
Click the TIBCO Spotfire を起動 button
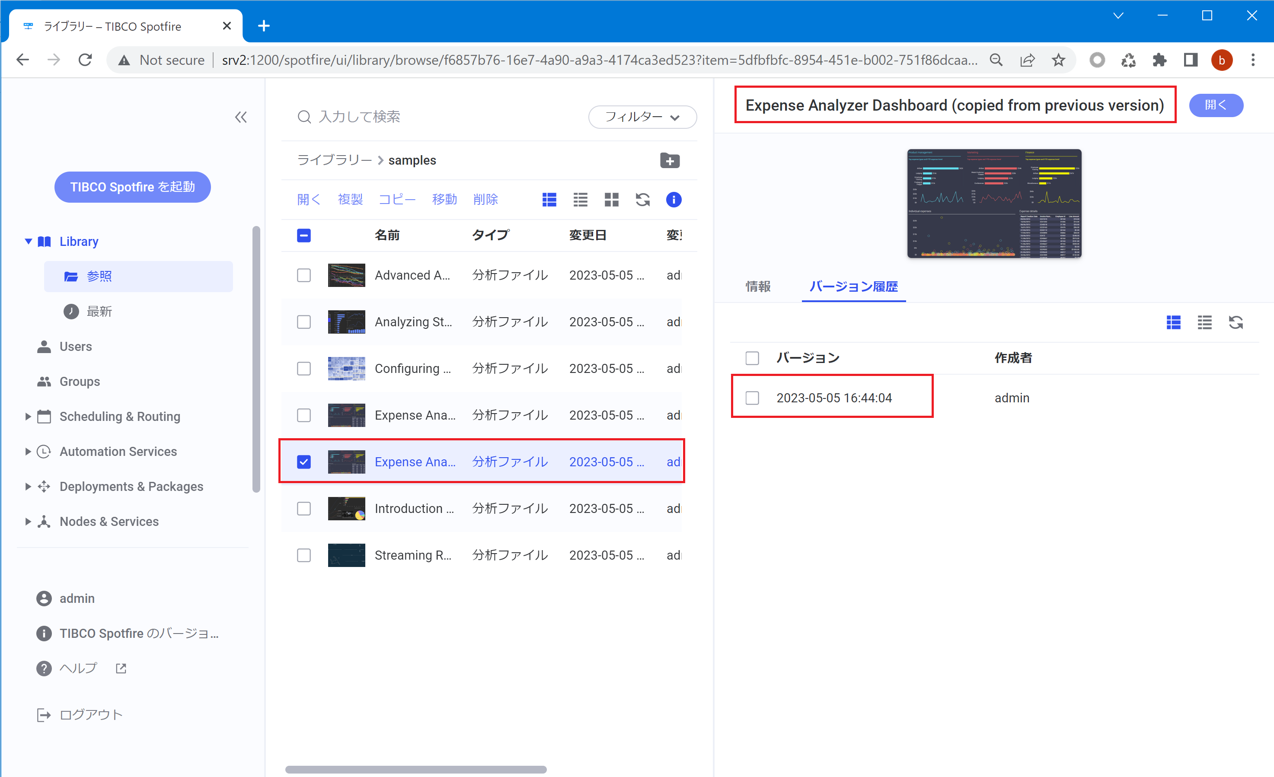(x=132, y=187)
